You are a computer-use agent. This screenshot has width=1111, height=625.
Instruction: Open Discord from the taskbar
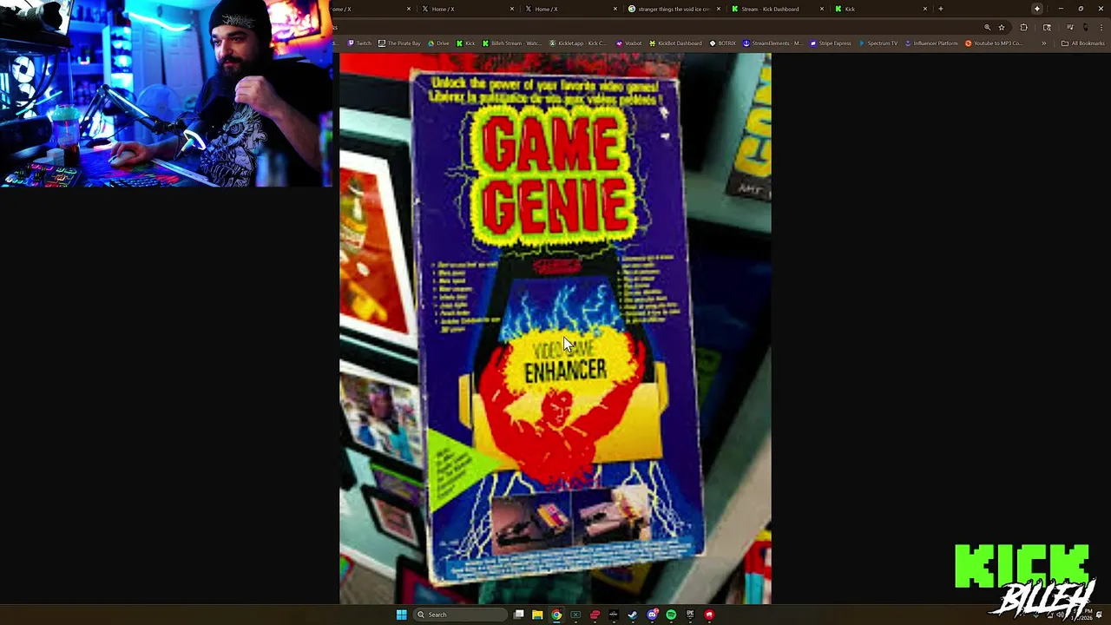(x=652, y=615)
